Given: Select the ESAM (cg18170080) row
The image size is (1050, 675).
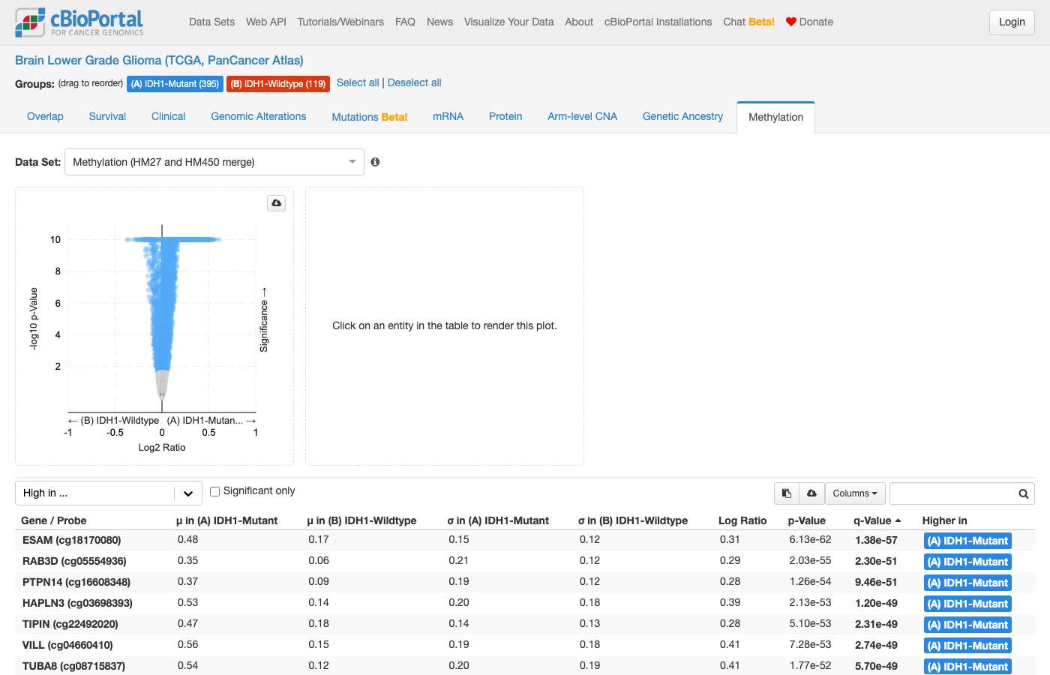Looking at the screenshot, I should tap(525, 540).
